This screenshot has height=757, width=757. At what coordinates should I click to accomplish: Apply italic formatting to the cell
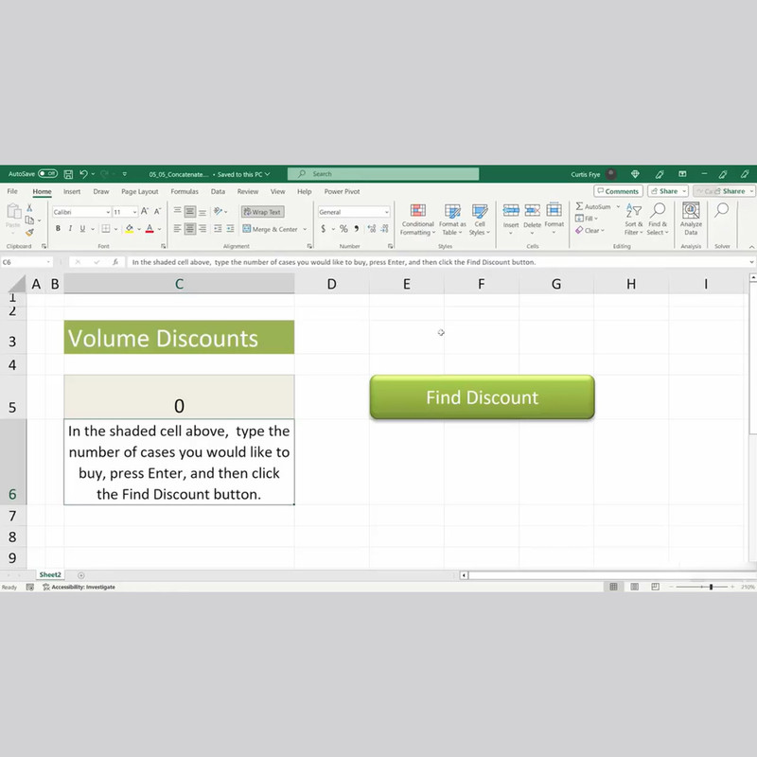pos(71,229)
